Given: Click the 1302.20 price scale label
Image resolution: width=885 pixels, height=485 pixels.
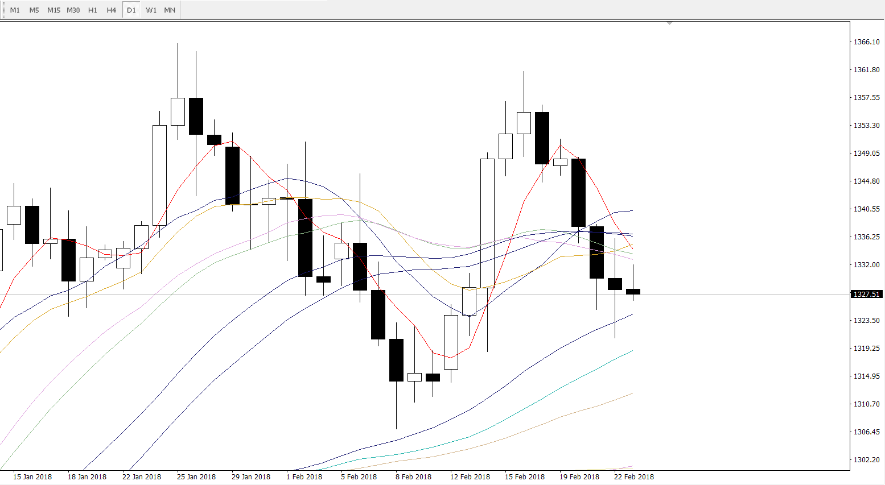Looking at the screenshot, I should [866, 459].
